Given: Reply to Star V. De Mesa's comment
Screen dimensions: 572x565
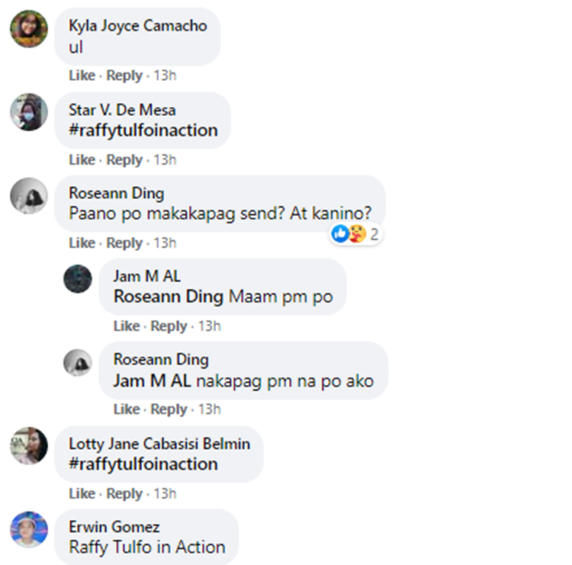Looking at the screenshot, I should (x=124, y=160).
